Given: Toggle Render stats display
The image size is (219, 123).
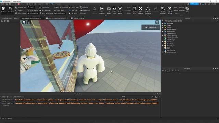Looking at the screenshot, I should click(x=176, y=10).
